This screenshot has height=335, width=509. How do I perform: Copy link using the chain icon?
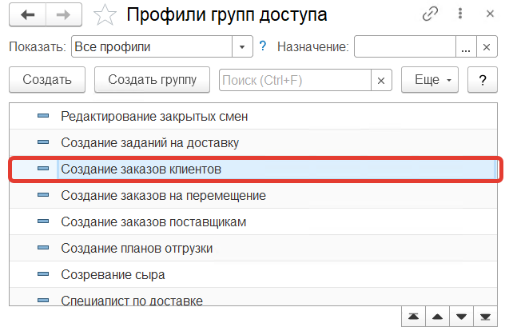[x=431, y=14]
